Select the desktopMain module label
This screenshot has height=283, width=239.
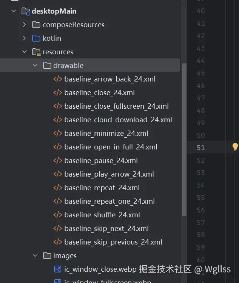click(54, 11)
